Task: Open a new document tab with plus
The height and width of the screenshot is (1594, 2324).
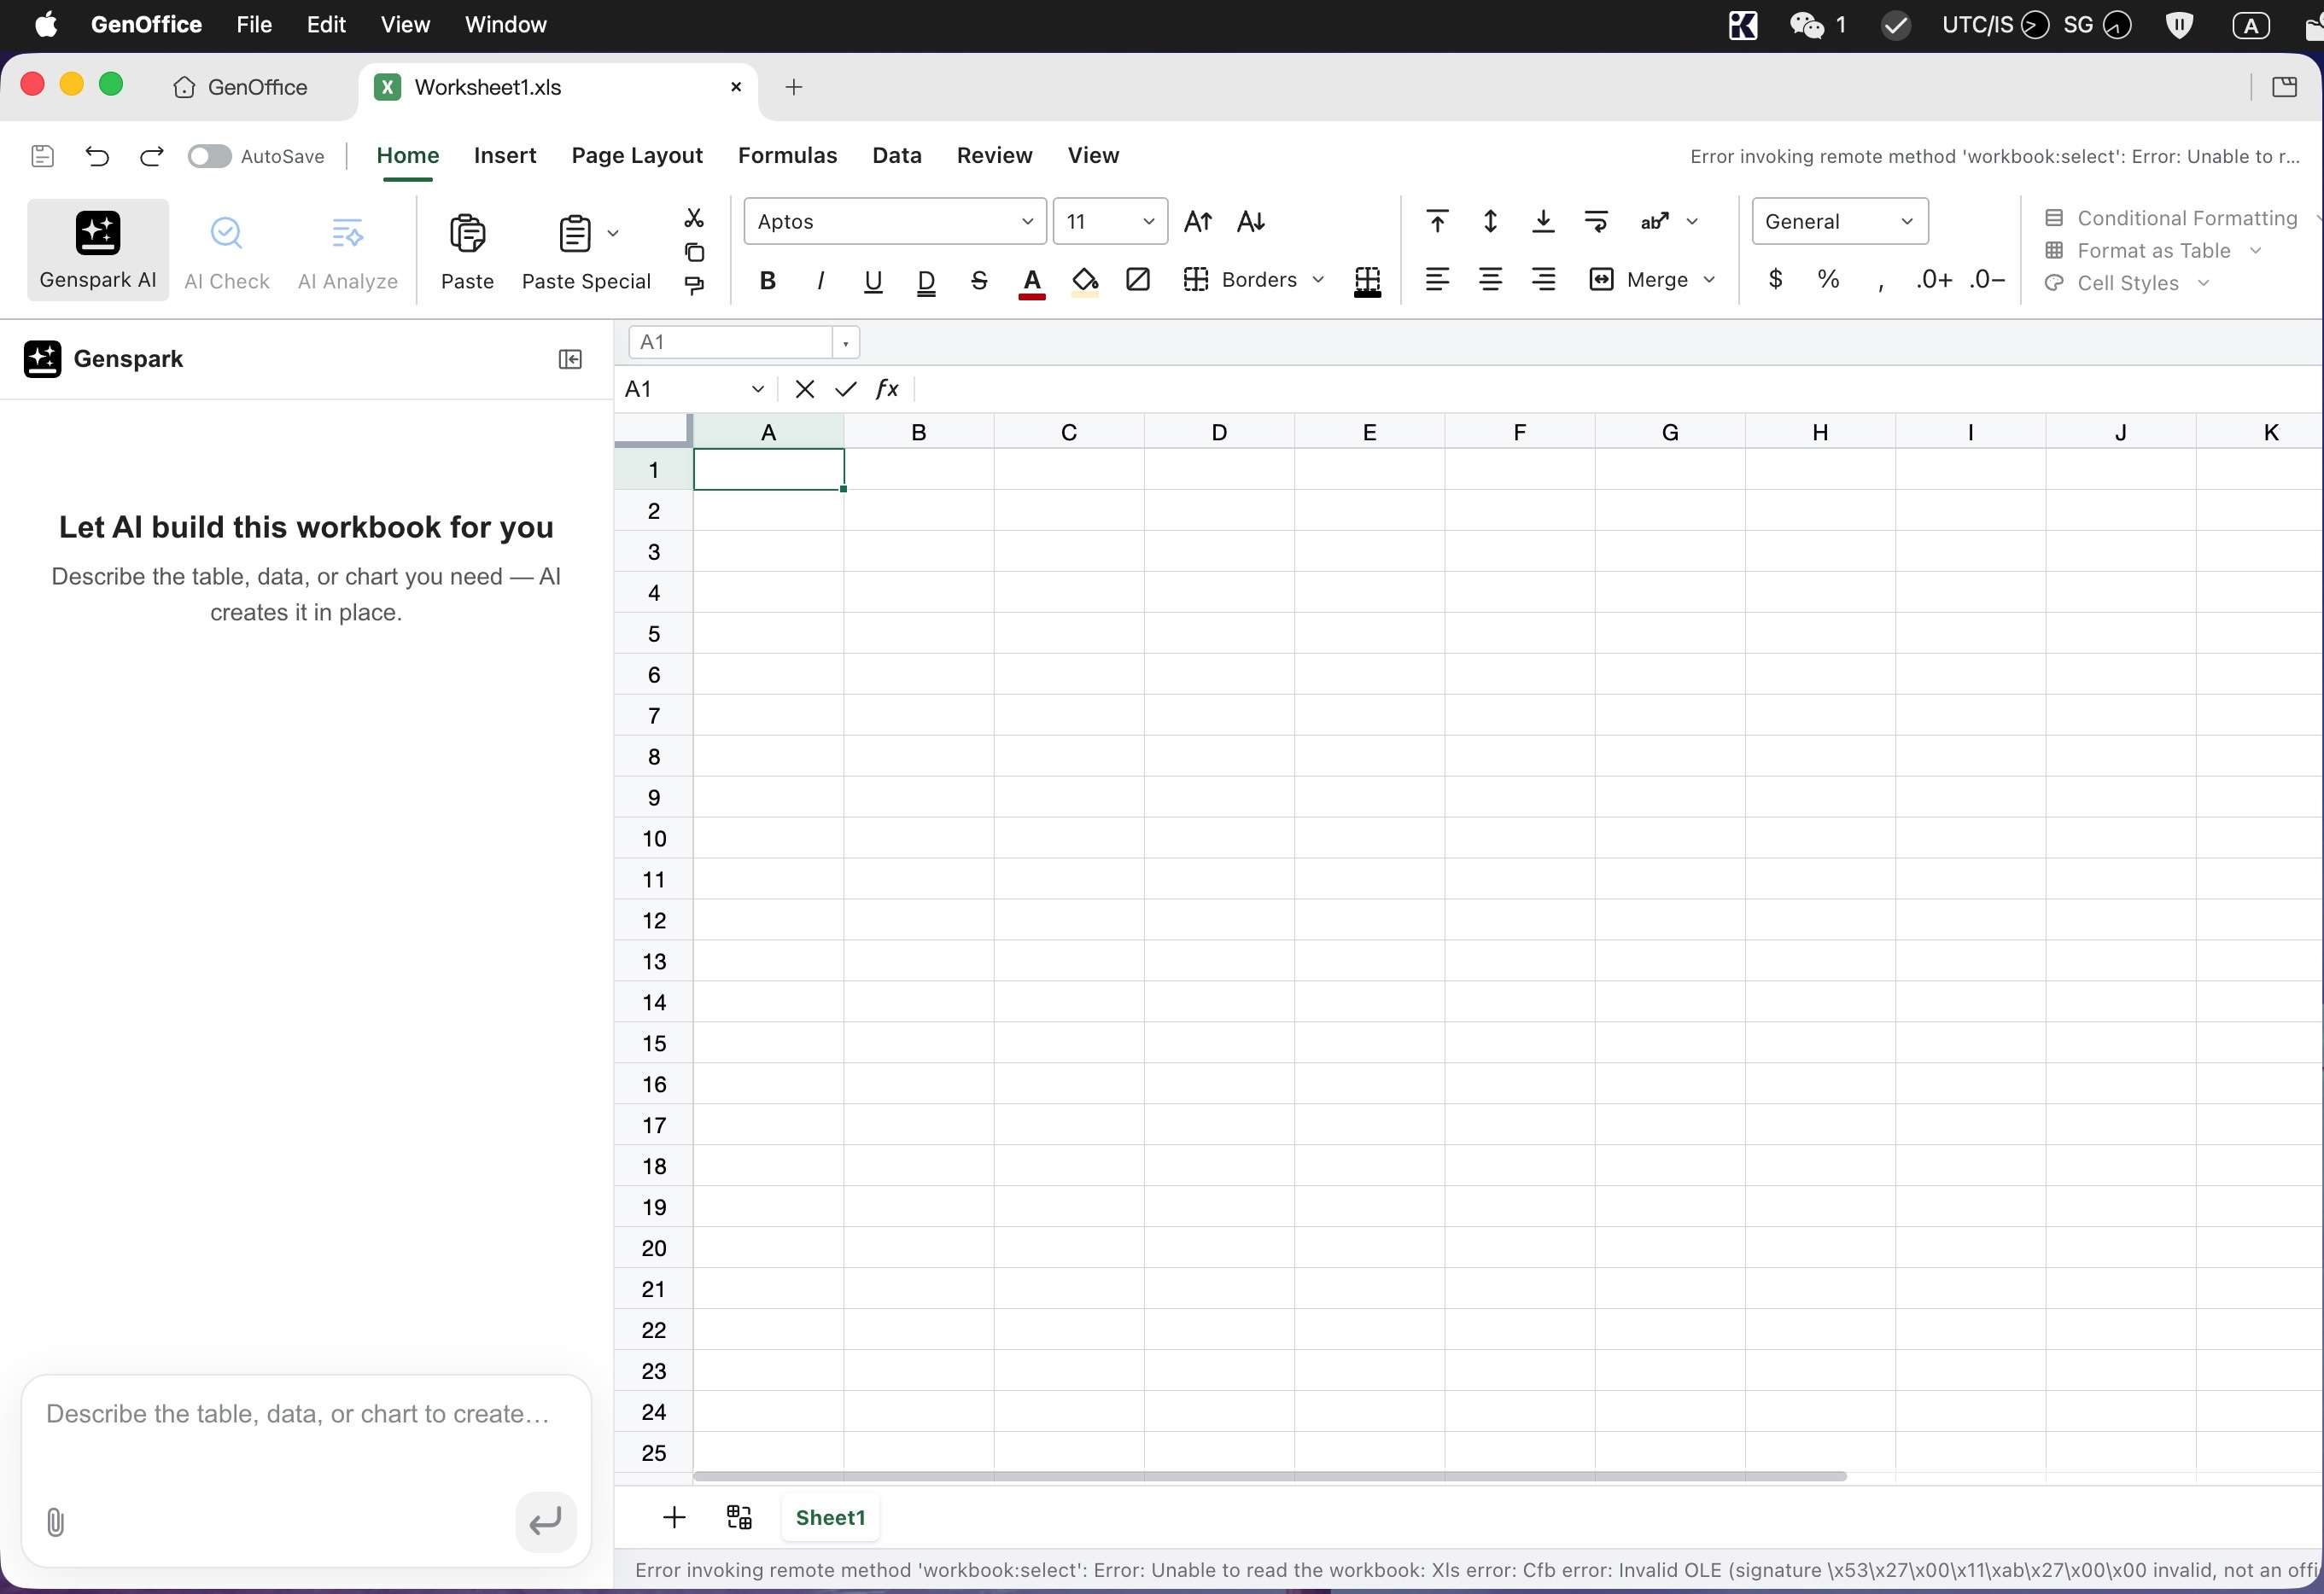Action: tap(794, 88)
